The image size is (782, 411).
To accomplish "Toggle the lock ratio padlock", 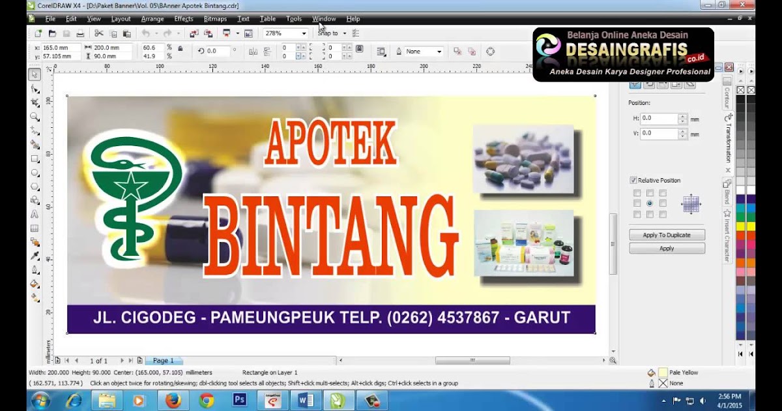I will 181,48.
